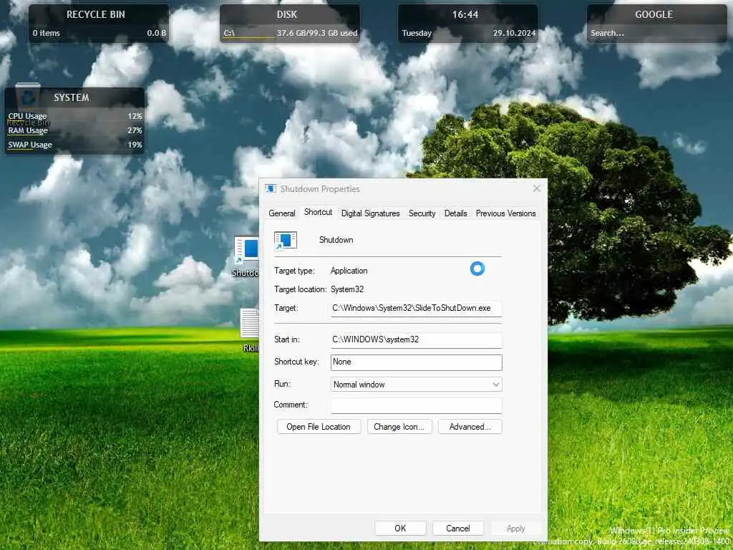
Task: Click the Google Search widget field
Action: pos(656,33)
